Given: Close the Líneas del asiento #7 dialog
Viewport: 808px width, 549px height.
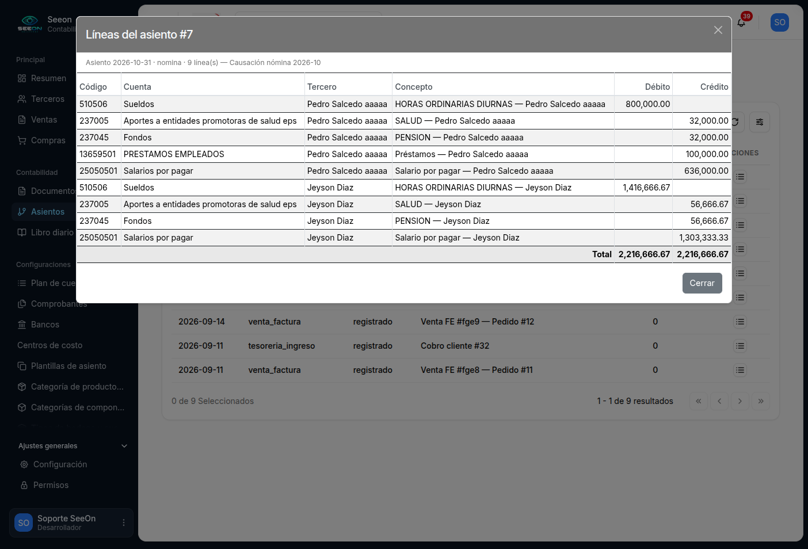Looking at the screenshot, I should [x=718, y=30].
